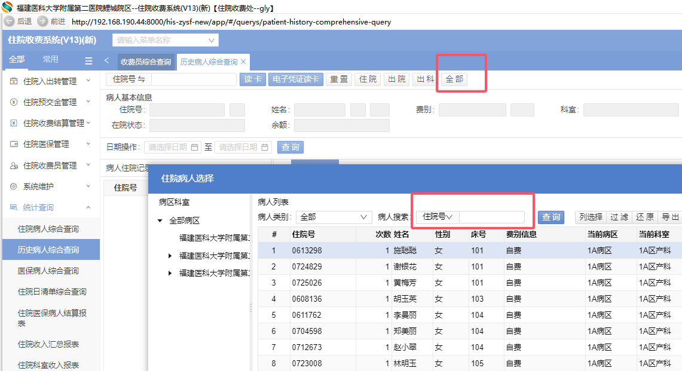
Task: Click the browser back arrow icon
Action: tap(9, 22)
